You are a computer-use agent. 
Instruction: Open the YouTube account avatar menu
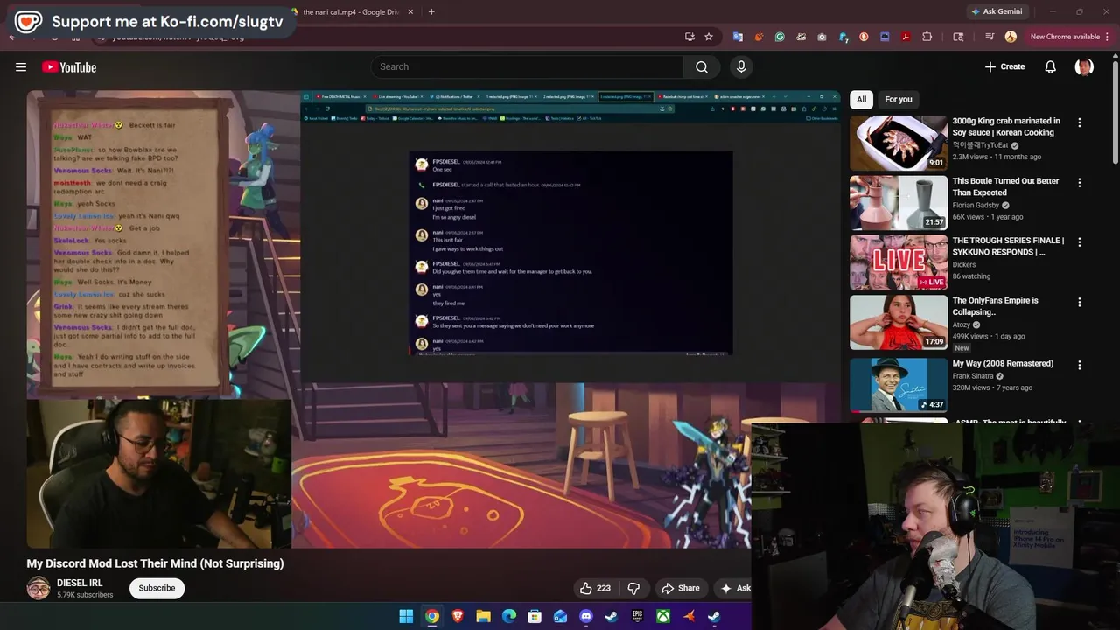pos(1084,66)
